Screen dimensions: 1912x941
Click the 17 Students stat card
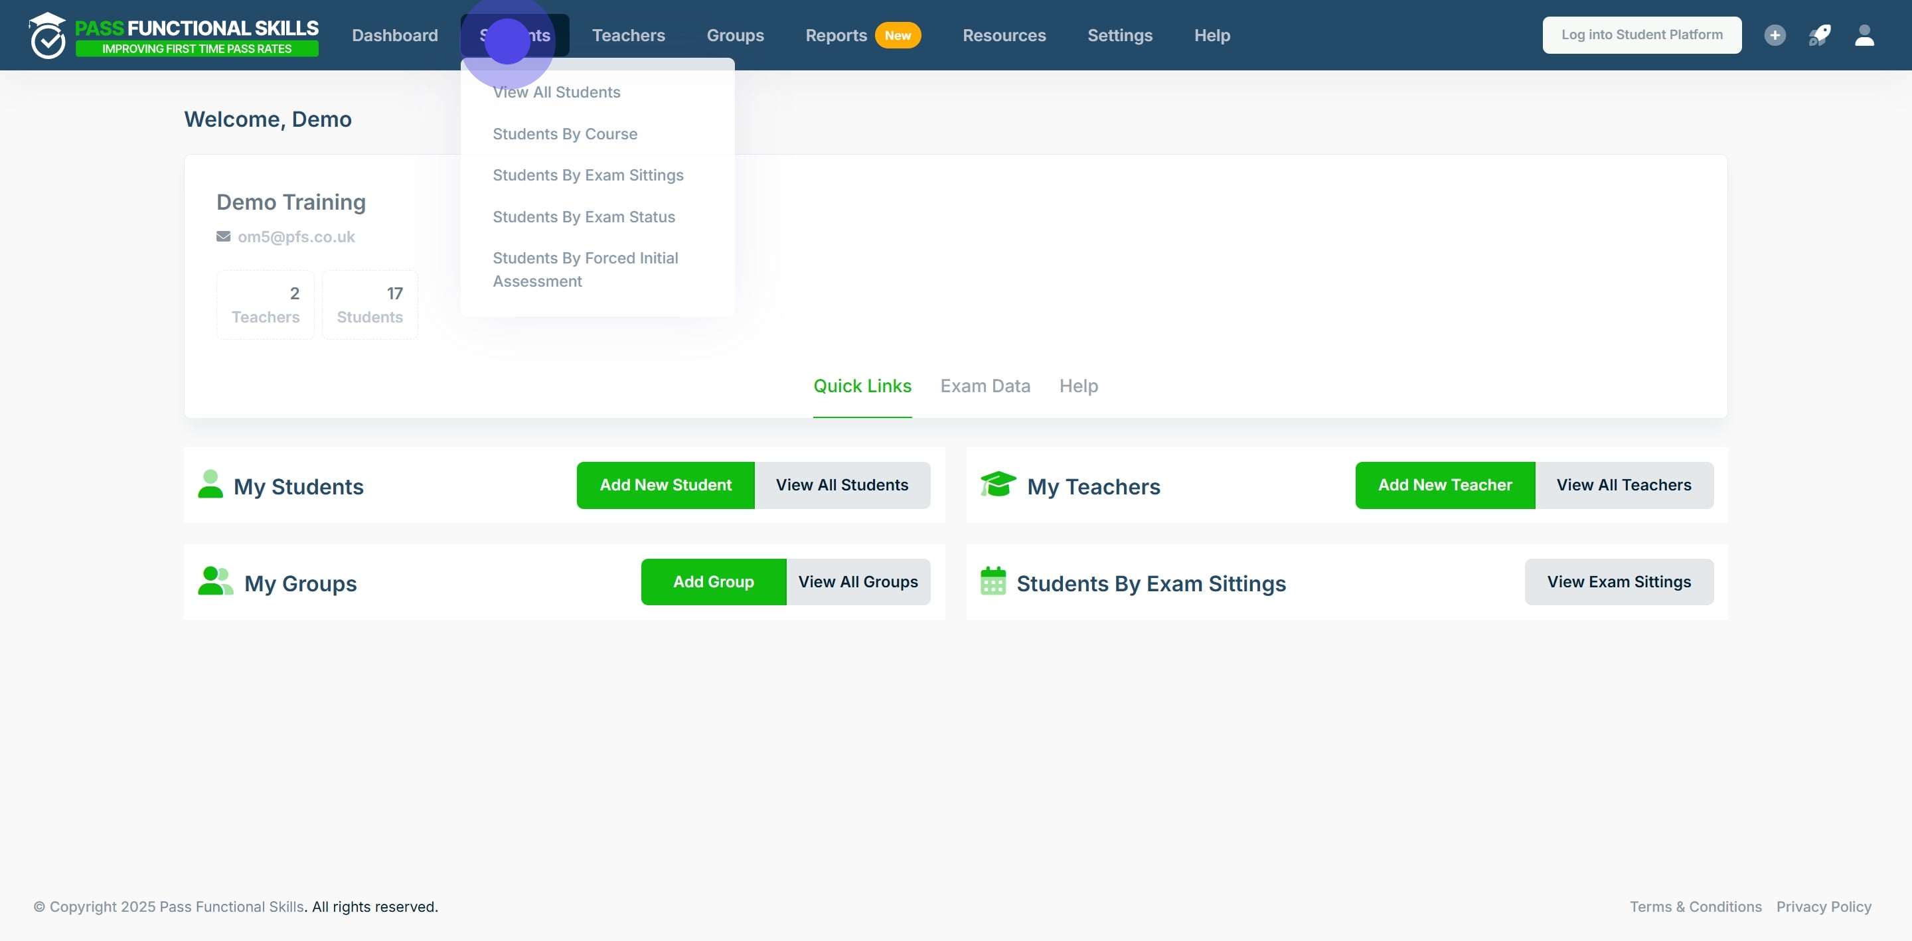tap(370, 305)
